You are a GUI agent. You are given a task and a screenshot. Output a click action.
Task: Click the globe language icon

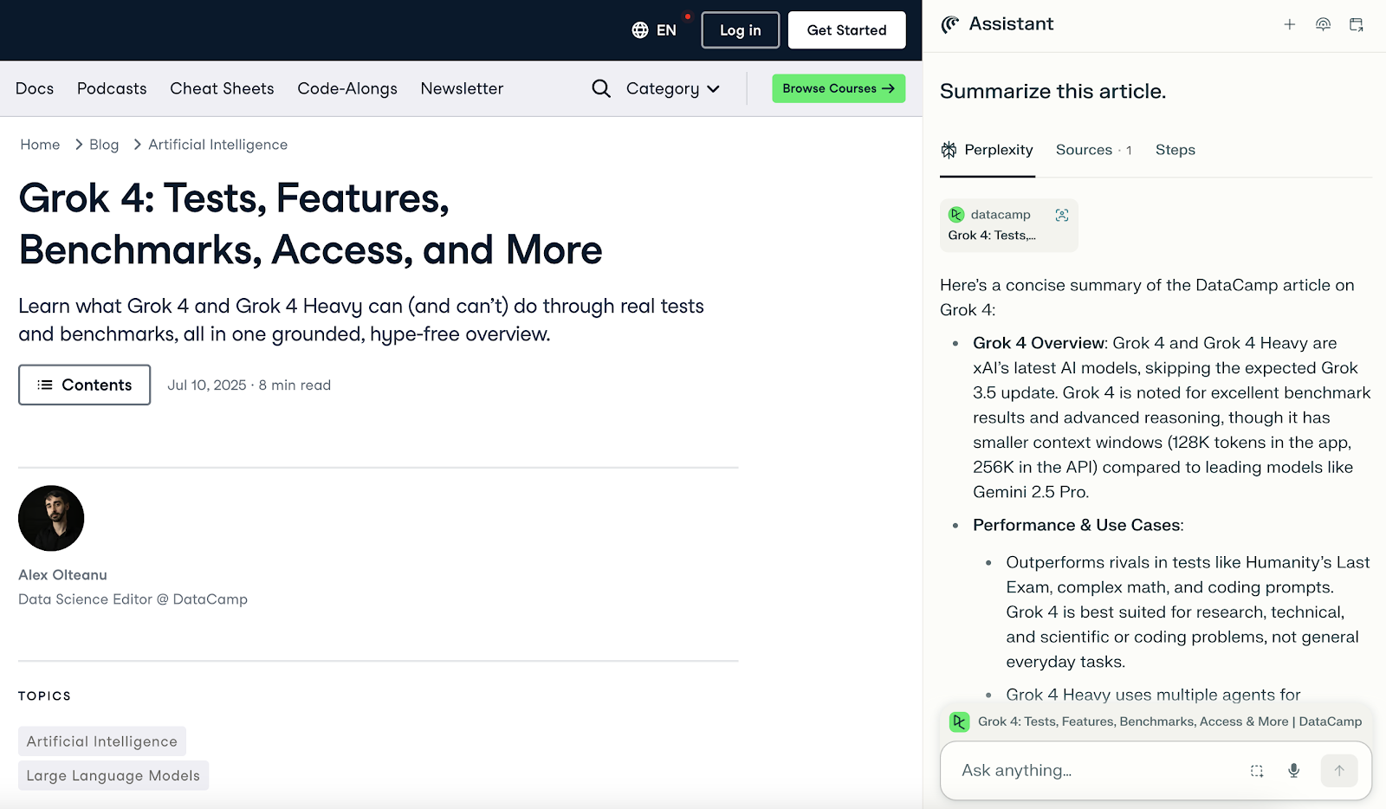click(x=640, y=30)
